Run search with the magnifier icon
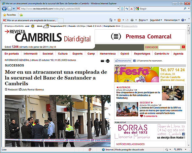This screenshot has height=153, width=192. tap(185, 8)
